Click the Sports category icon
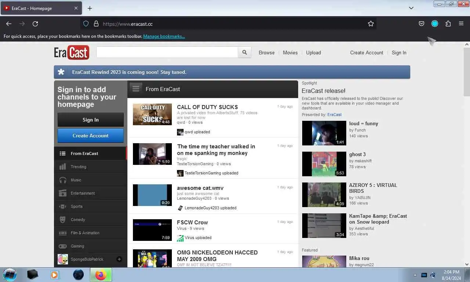 coord(63,206)
